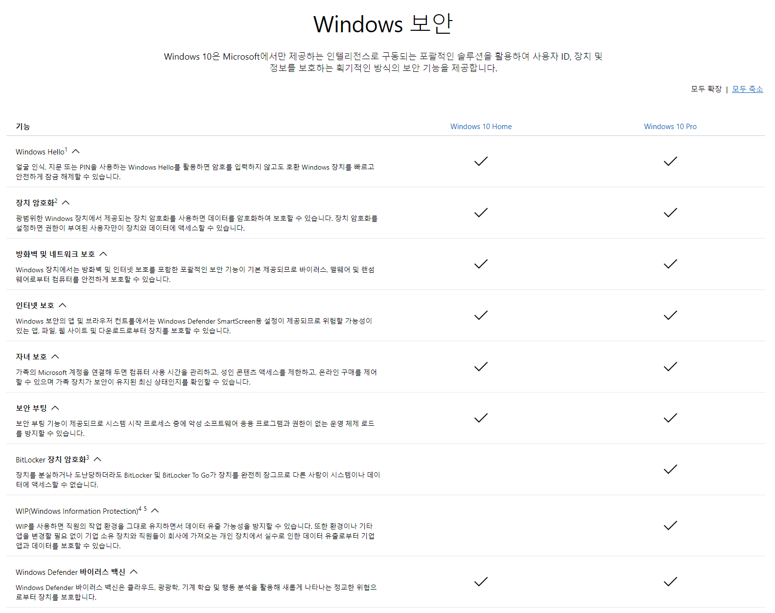775x613 pixels.
Task: Click Windows Defender 바이러스 백신 checkmark under Pro
Action: (x=670, y=582)
